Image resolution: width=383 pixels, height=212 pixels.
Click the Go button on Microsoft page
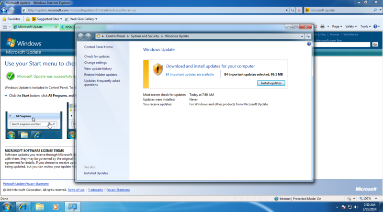click(375, 45)
